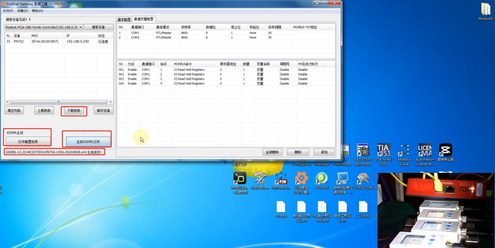
Task: Click the 搜索设备 button
Action: [x=98, y=27]
